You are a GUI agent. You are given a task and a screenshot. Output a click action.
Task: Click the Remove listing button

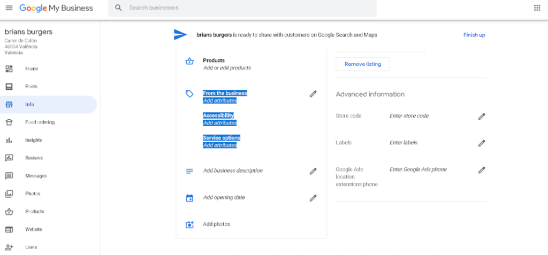click(363, 64)
